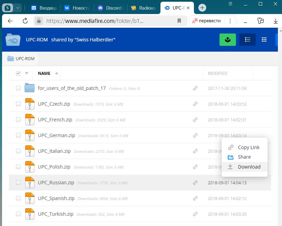Viewport: 282px width, 226px height.
Task: Click the UPC_Russian.zip archive file icon
Action: (x=30, y=183)
